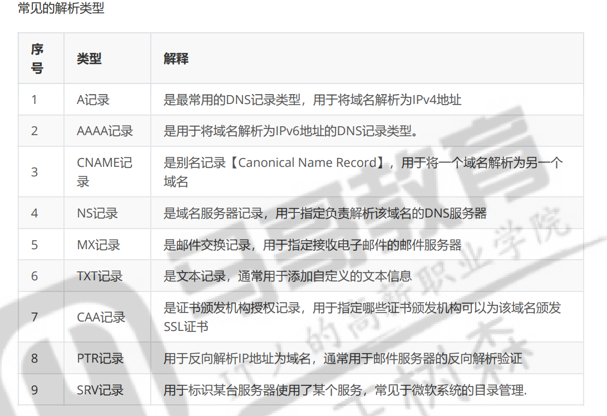This screenshot has height=416, width=607.
Task: Click sequence number 3 in CNAME row
Action: [x=34, y=172]
